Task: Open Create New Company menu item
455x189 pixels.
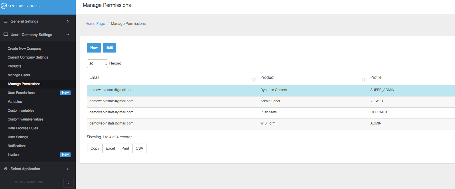Action: click(x=25, y=49)
